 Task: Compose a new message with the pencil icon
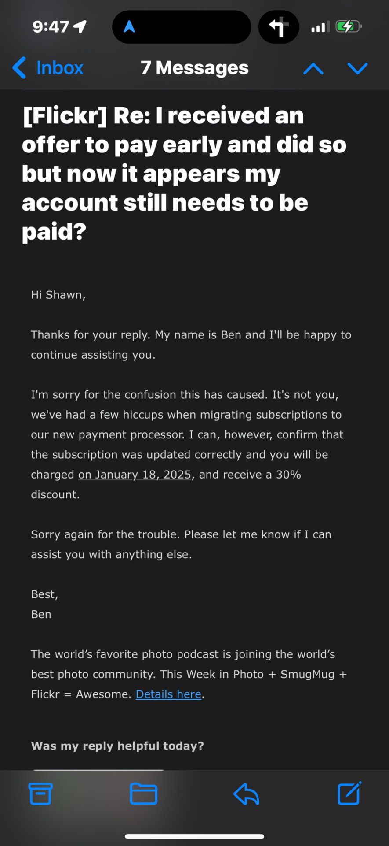click(x=349, y=793)
